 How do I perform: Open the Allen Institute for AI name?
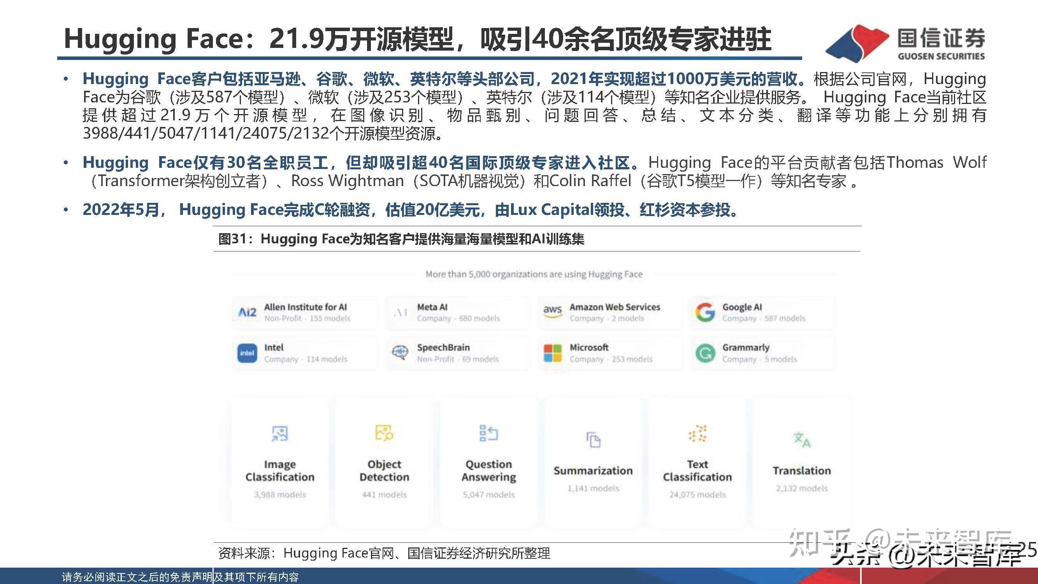coord(306,307)
